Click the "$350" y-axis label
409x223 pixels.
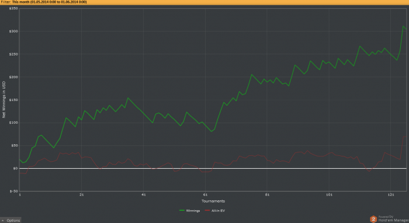13,8
